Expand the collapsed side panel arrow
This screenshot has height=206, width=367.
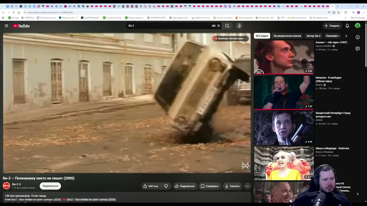[358, 194]
